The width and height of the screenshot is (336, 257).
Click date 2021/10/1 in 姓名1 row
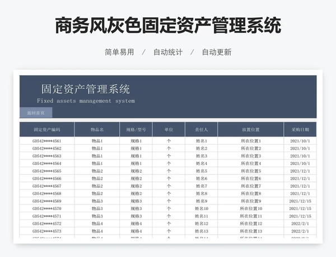300,141
